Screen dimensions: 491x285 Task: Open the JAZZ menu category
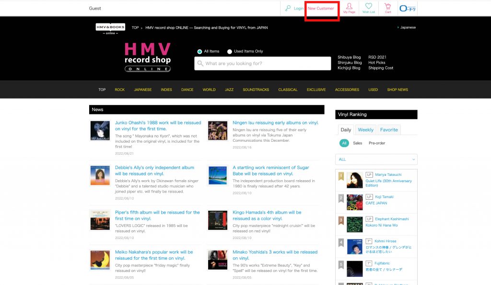pos(229,90)
